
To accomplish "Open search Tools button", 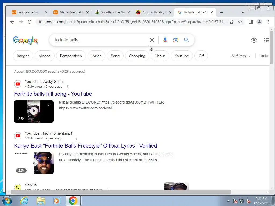I will point(263,56).
